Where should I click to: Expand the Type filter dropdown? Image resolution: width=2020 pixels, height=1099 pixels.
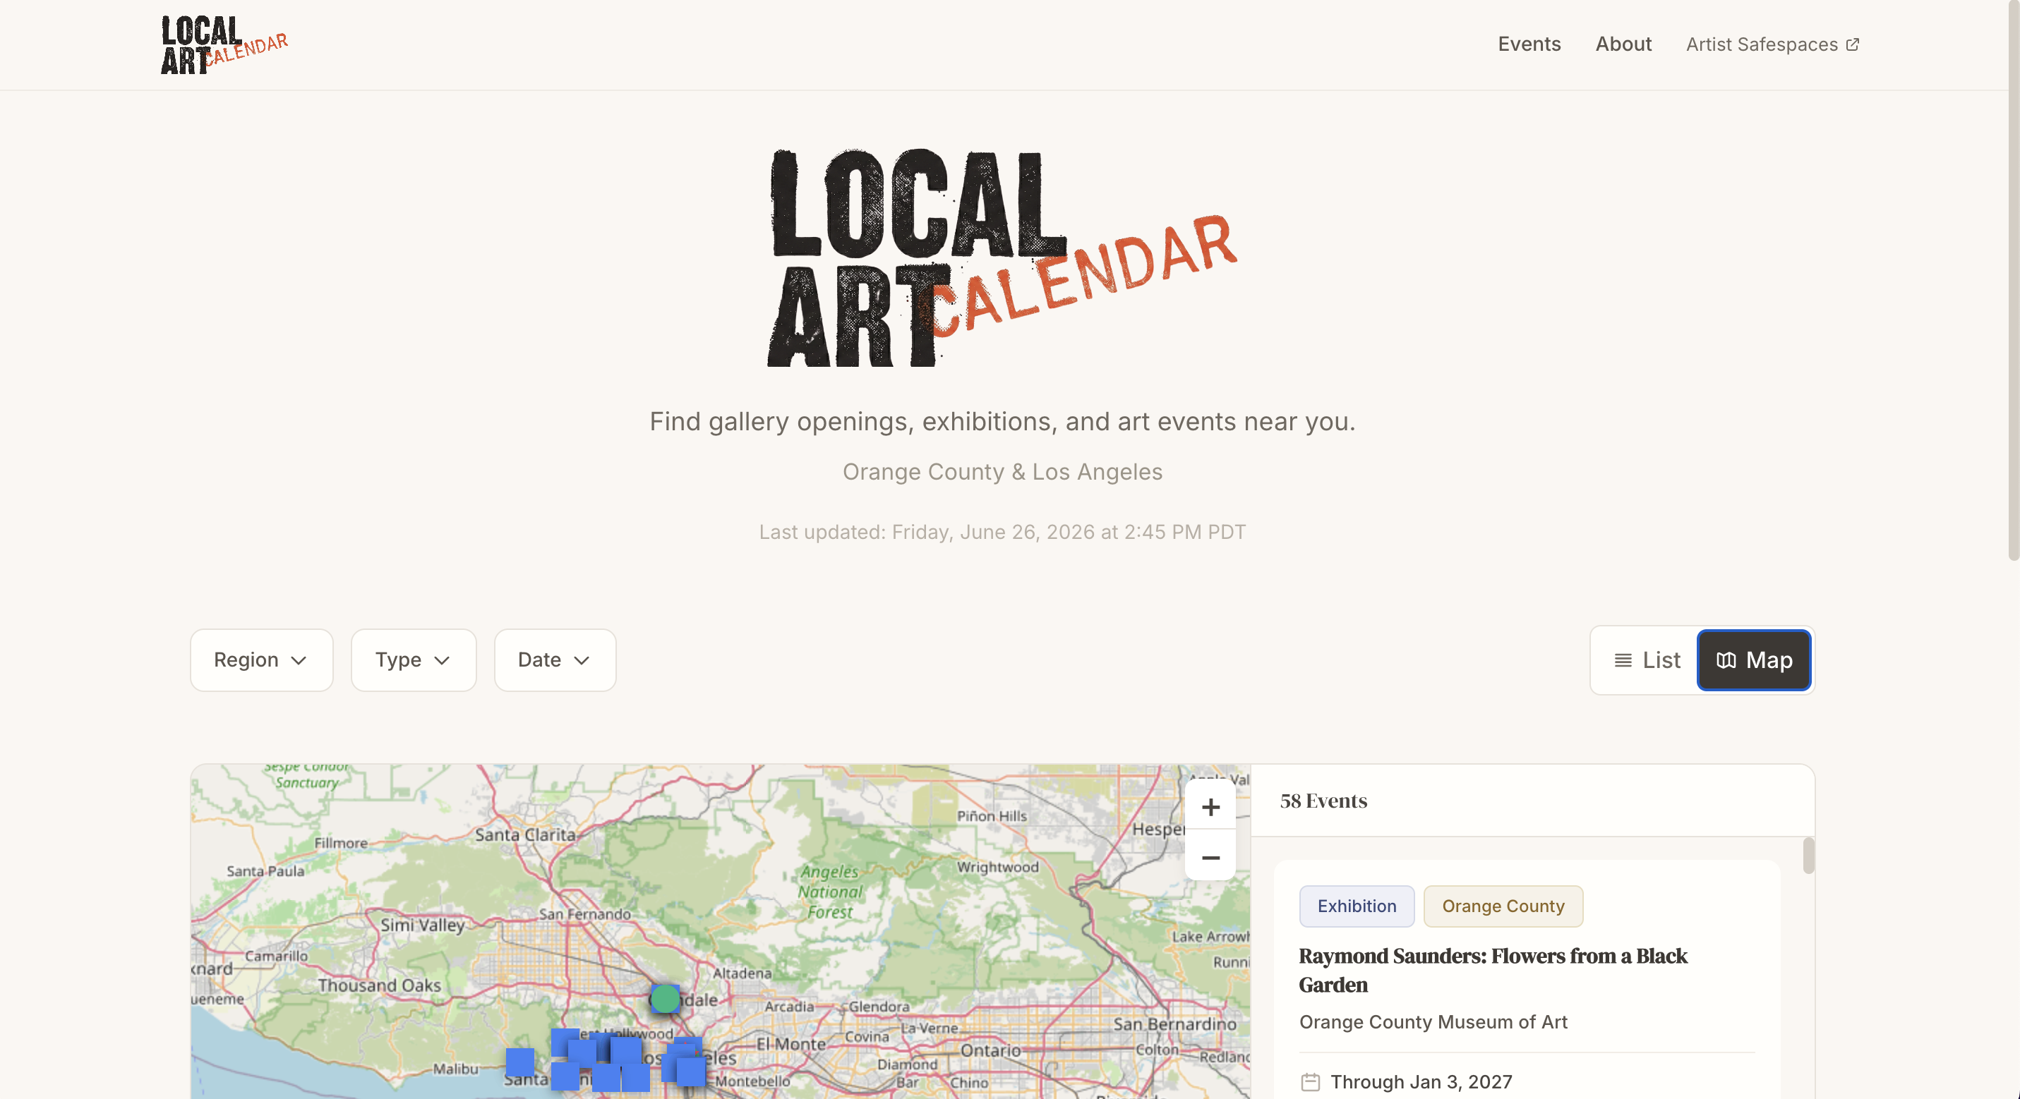(414, 660)
